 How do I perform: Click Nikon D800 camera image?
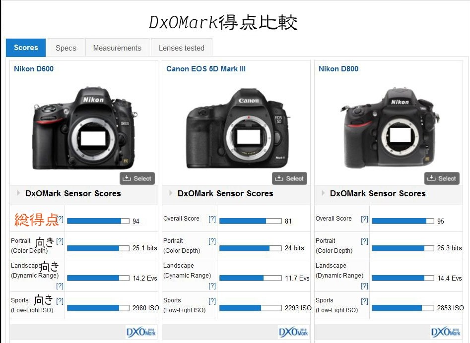[x=390, y=128]
